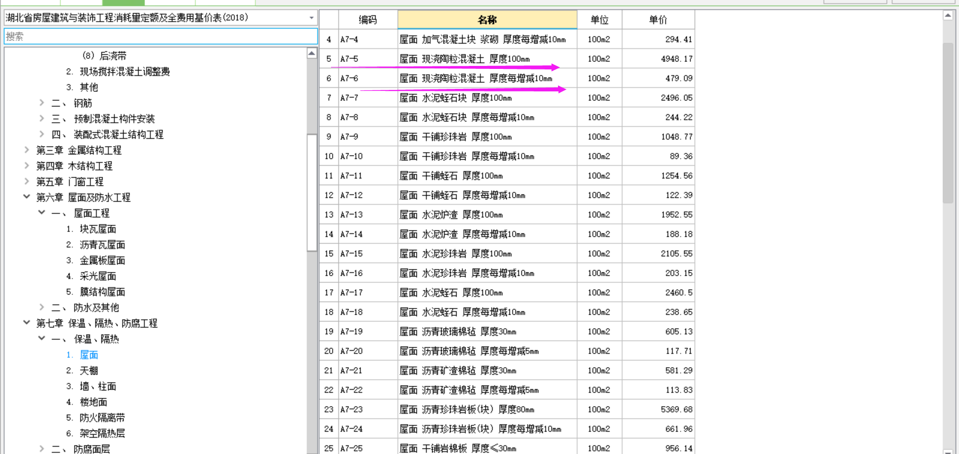
Task: Select 1. 屋面 under 保温、隔热
Action: pos(82,355)
